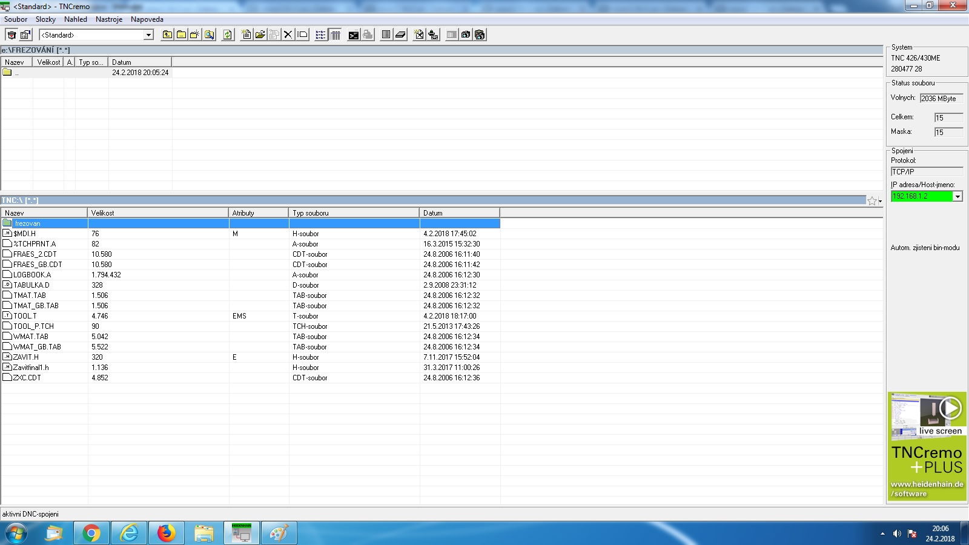969x545 pixels.
Task: Select the TOOL.T file
Action: click(25, 316)
